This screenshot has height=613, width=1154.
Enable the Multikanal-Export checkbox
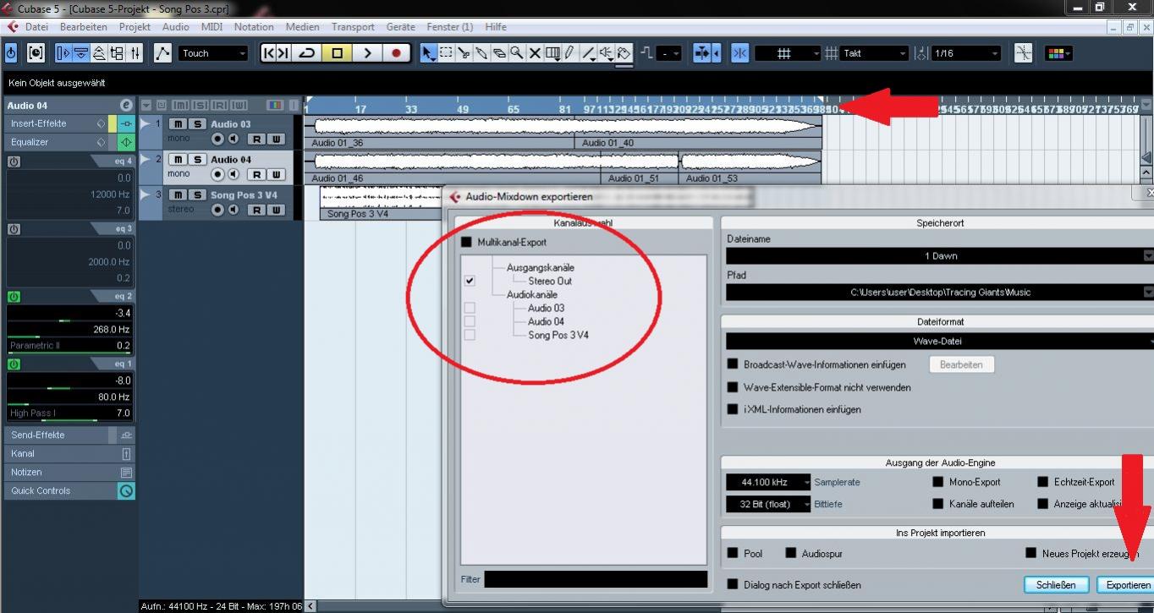466,242
